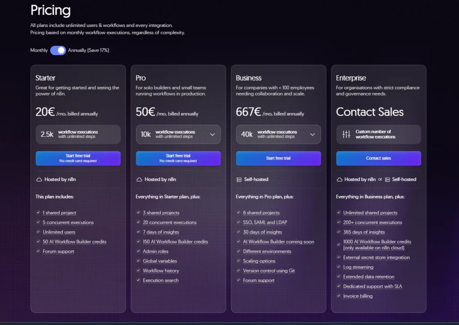Click the Pricing page heading
This screenshot has width=459, height=325.
point(50,11)
